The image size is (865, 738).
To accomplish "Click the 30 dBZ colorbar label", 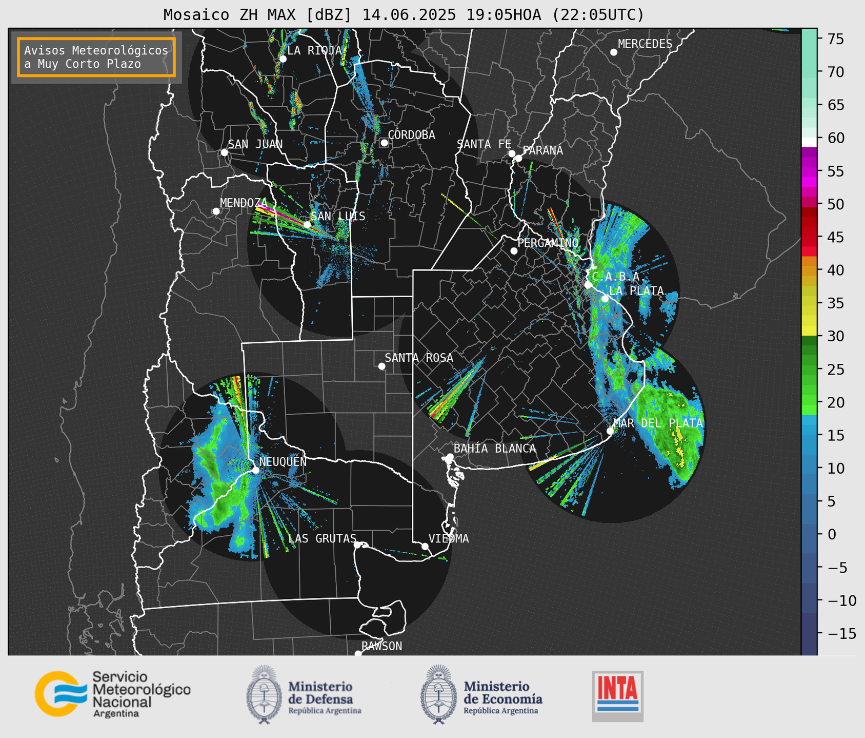I will click(835, 336).
